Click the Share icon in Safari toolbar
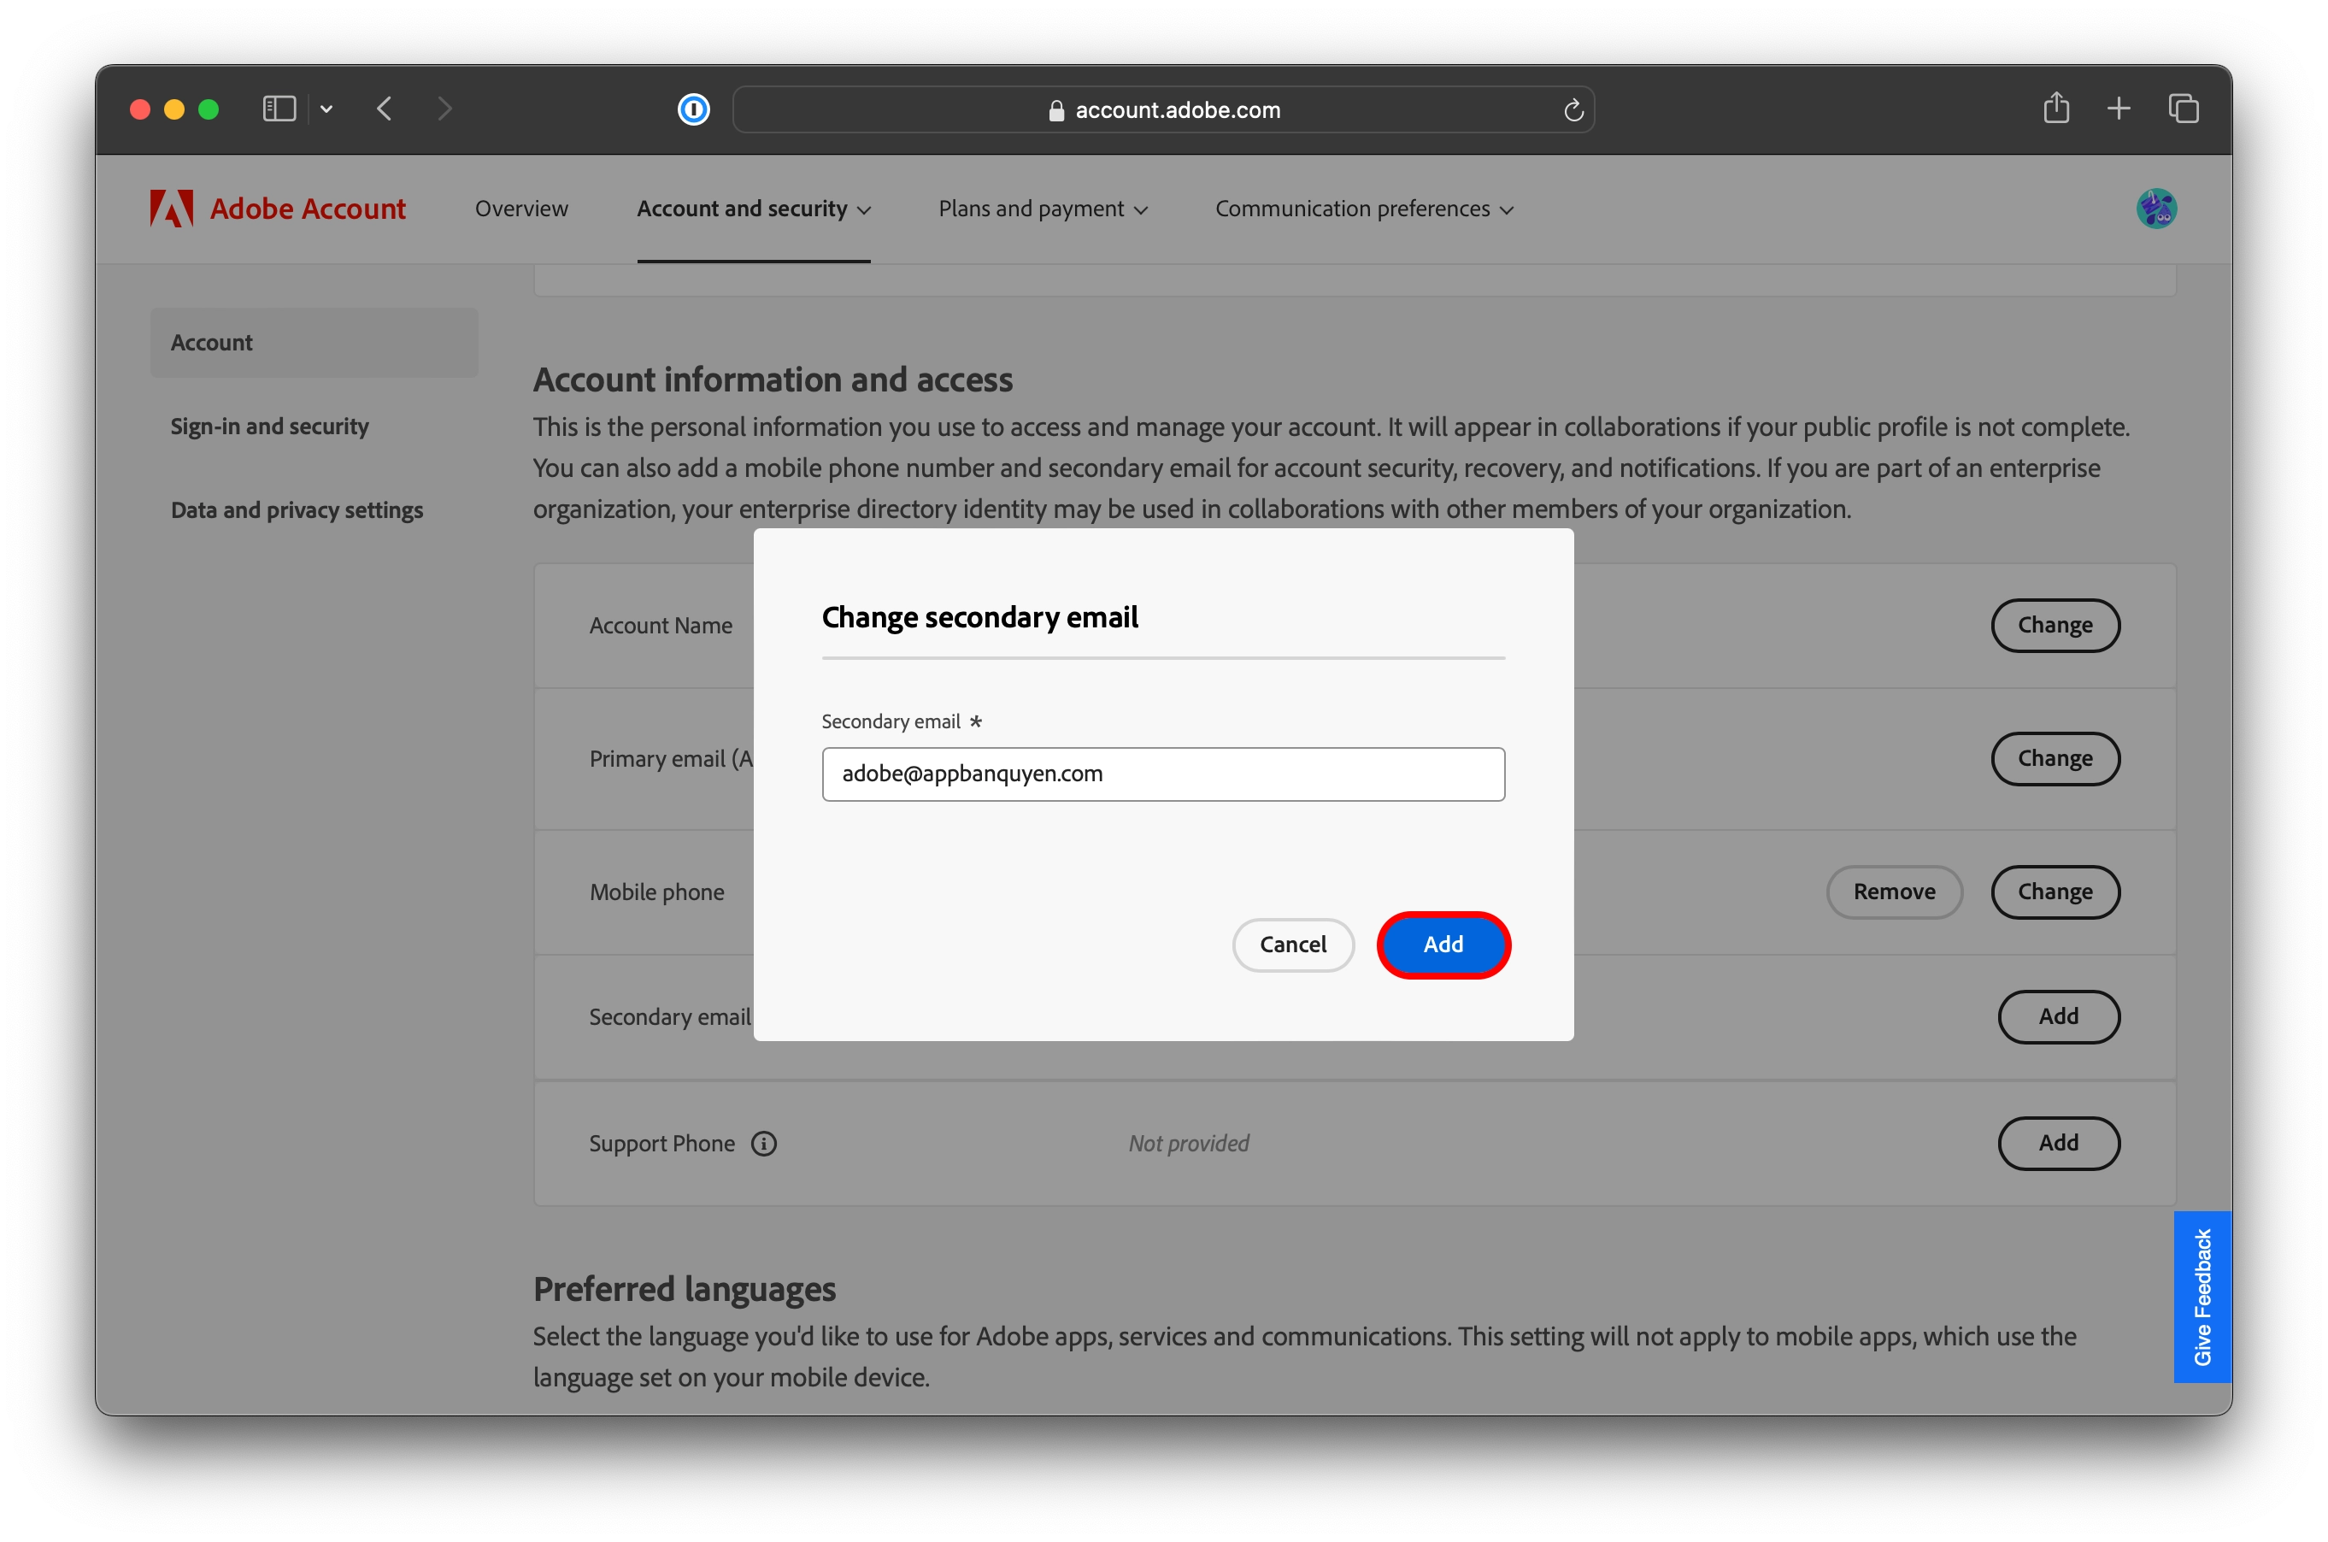 click(2055, 107)
